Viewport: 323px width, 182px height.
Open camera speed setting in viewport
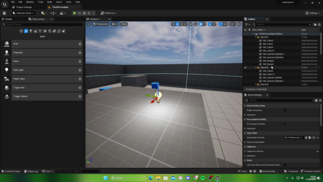(233, 24)
